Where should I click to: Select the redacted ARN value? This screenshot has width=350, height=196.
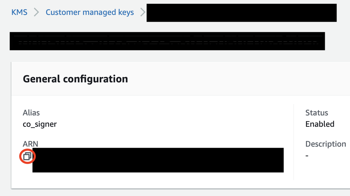click(x=158, y=160)
